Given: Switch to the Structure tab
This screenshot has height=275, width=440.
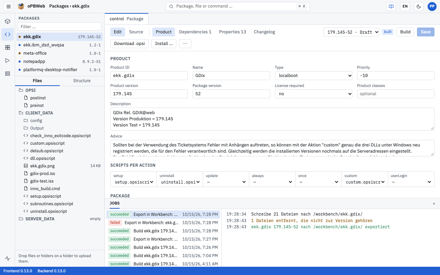Looking at the screenshot, I should point(82,81).
